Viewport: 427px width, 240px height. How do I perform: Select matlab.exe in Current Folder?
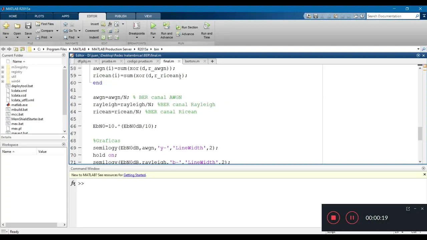[x=19, y=105]
